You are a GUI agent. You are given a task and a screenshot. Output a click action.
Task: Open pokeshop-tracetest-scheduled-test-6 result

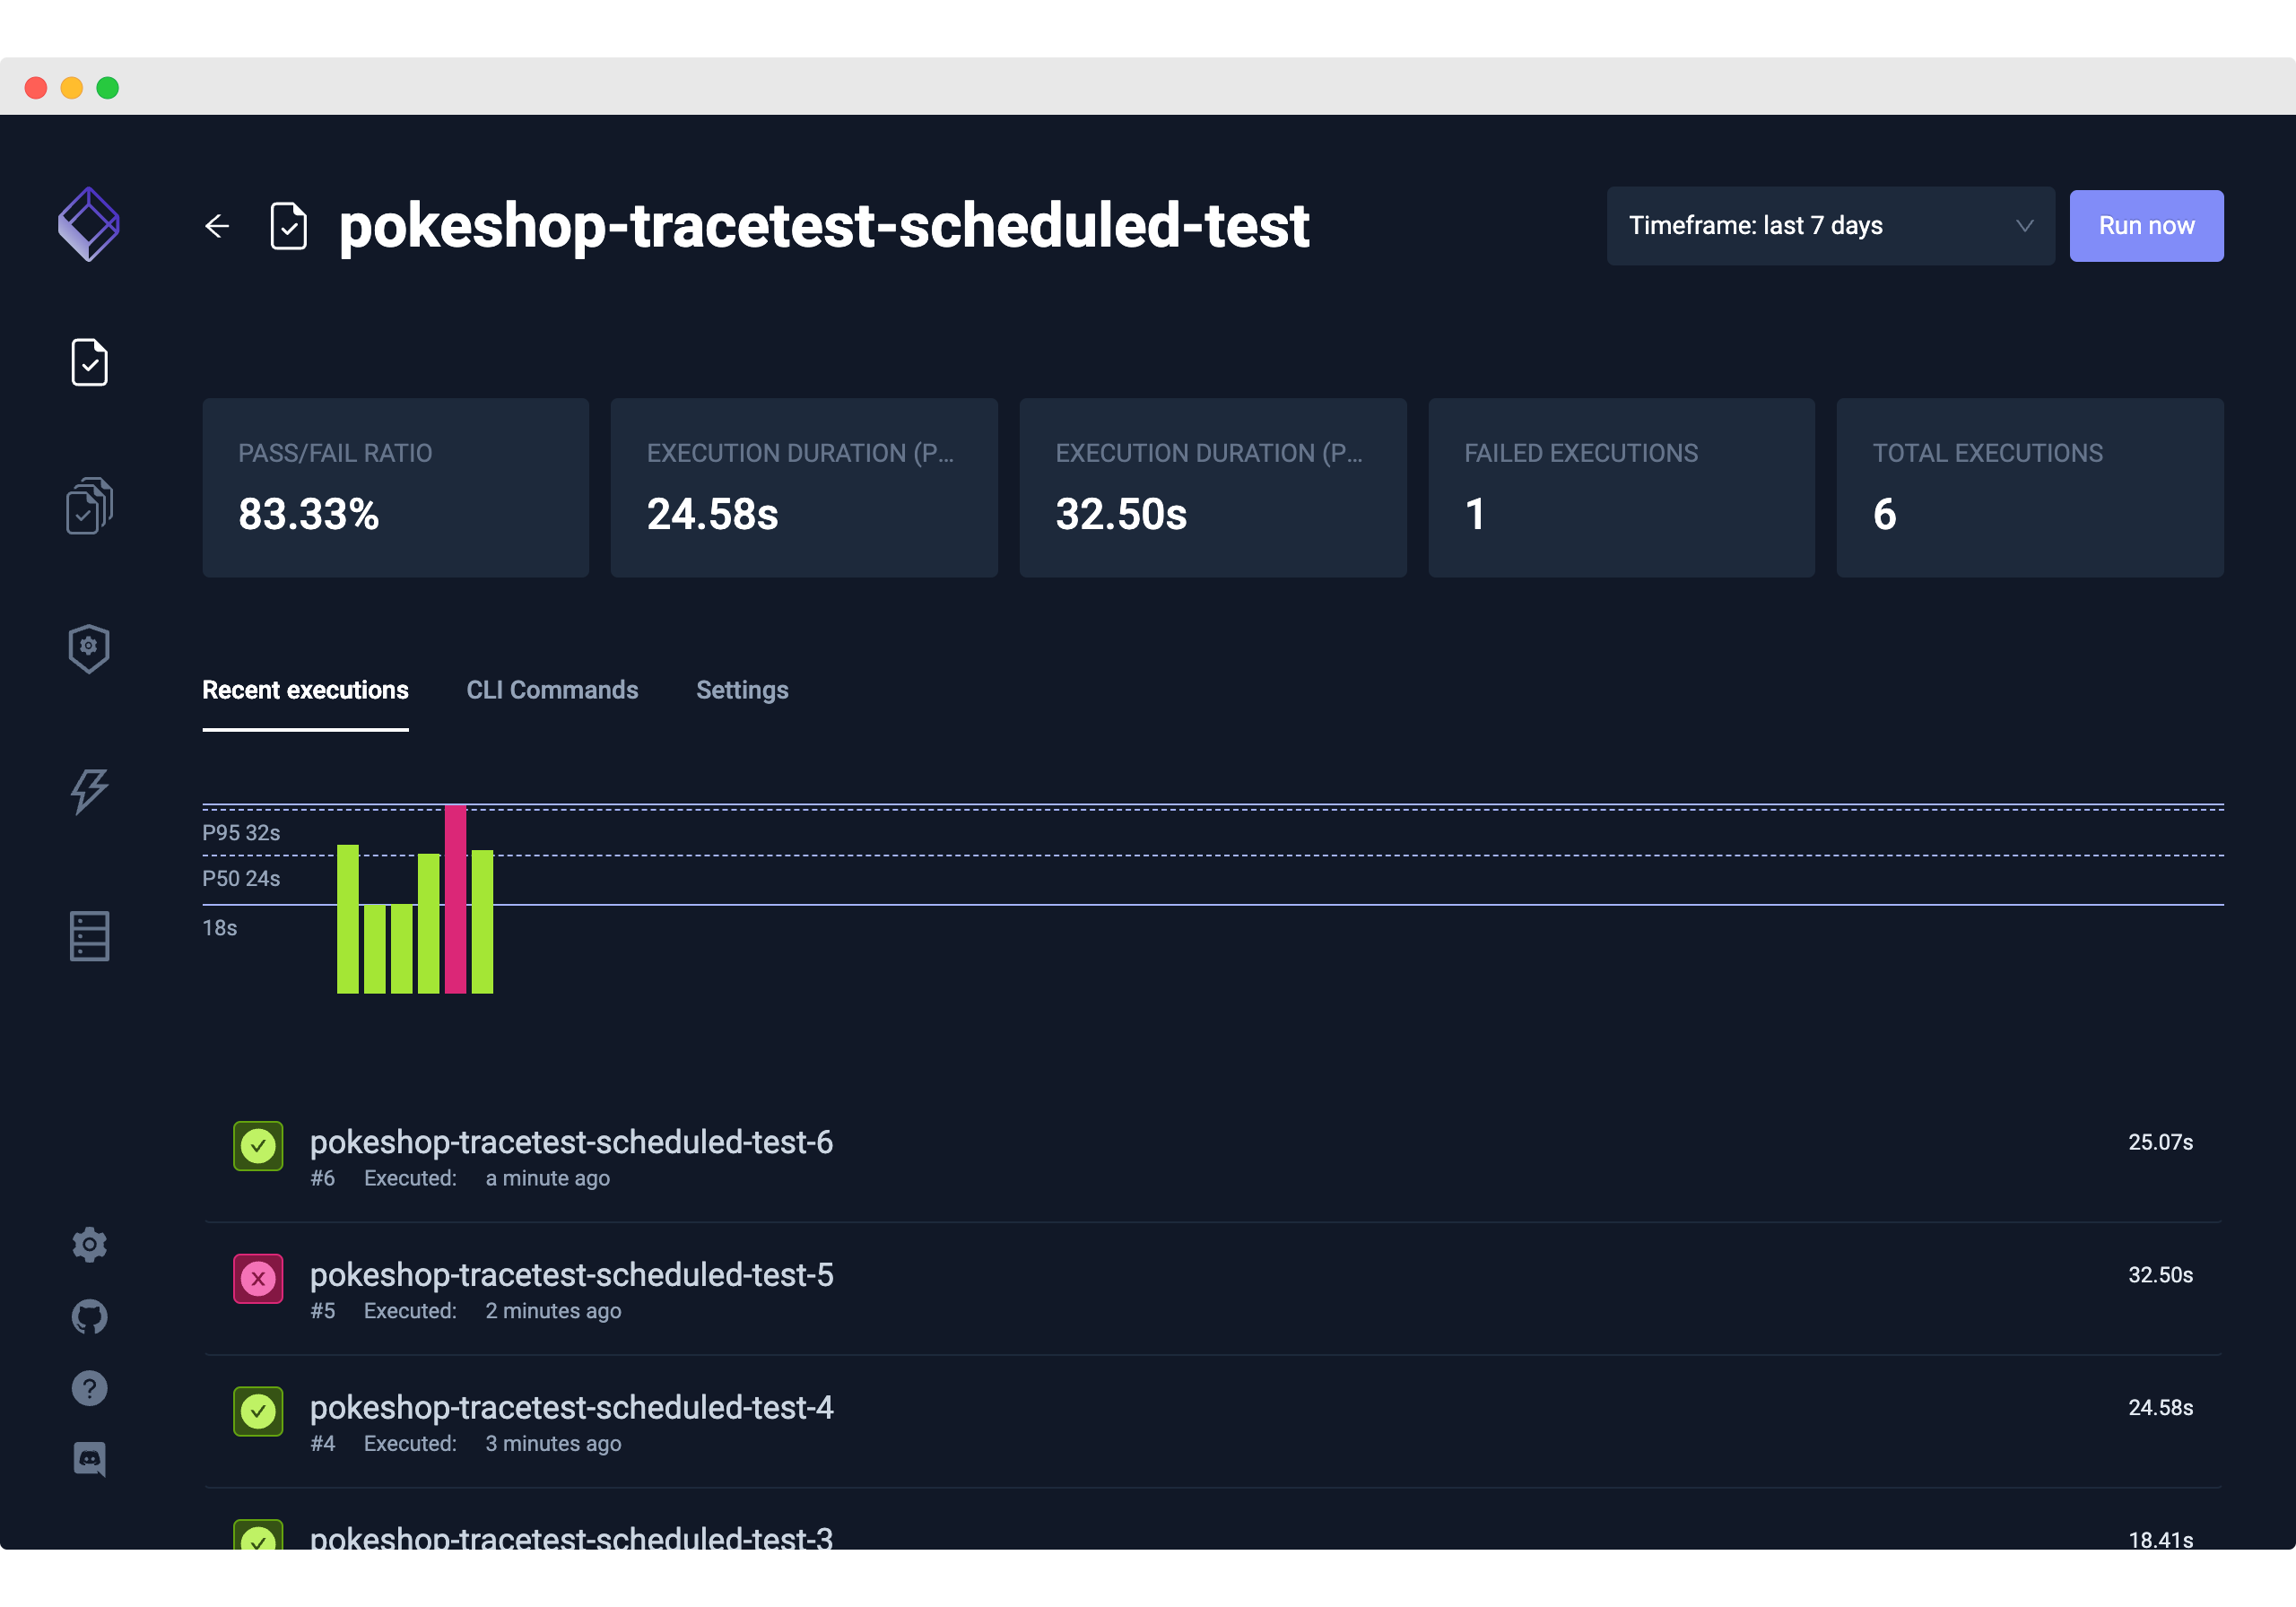[x=570, y=1142]
